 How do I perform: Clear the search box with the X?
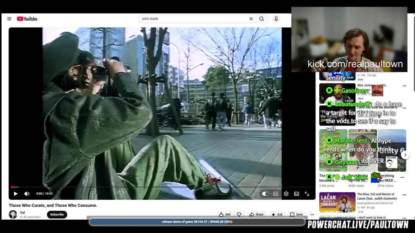click(251, 19)
